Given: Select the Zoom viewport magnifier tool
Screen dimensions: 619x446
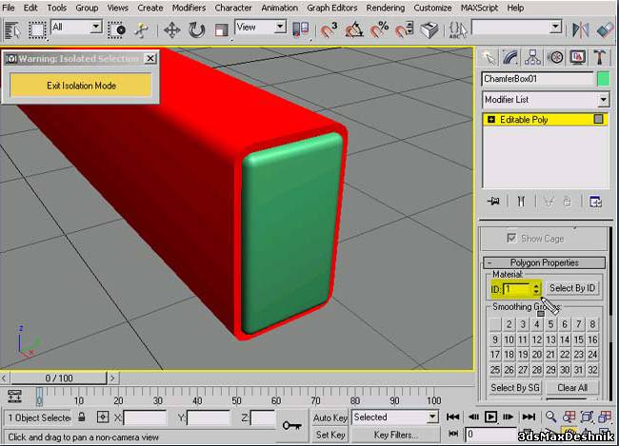Looking at the screenshot, I should click(x=551, y=417).
